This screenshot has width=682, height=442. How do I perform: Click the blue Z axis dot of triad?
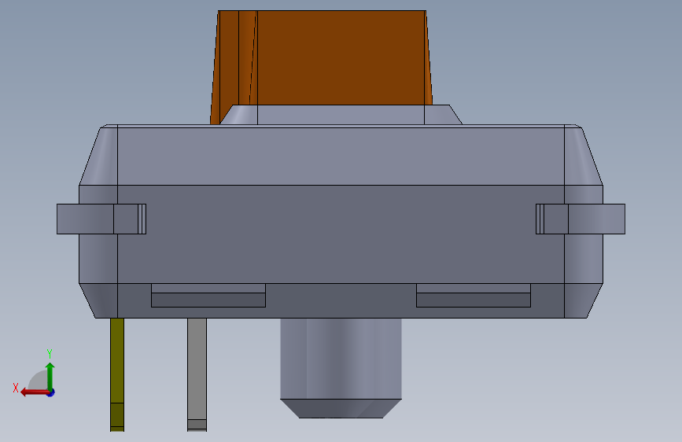51,392
